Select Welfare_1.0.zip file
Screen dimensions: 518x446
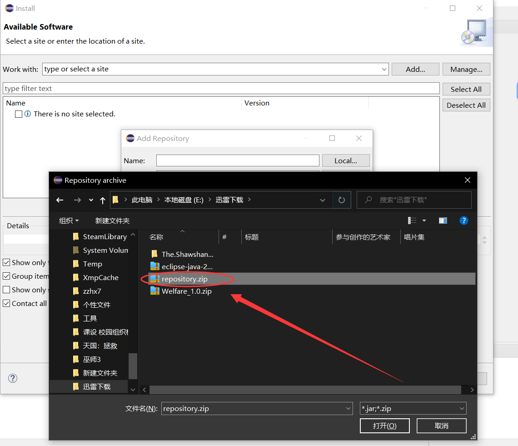click(181, 291)
